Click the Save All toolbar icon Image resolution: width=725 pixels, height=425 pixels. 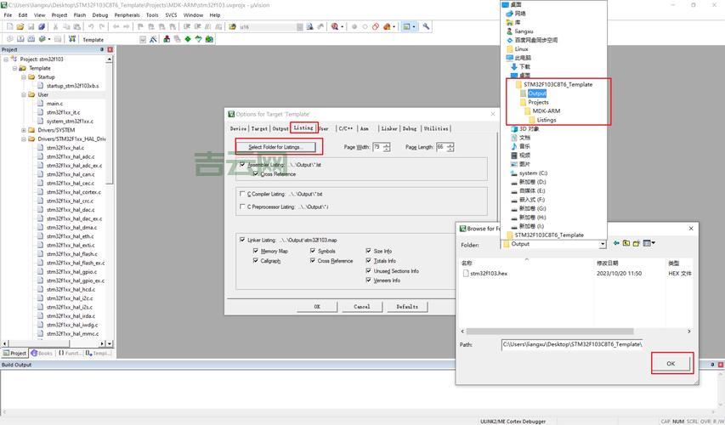point(42,27)
